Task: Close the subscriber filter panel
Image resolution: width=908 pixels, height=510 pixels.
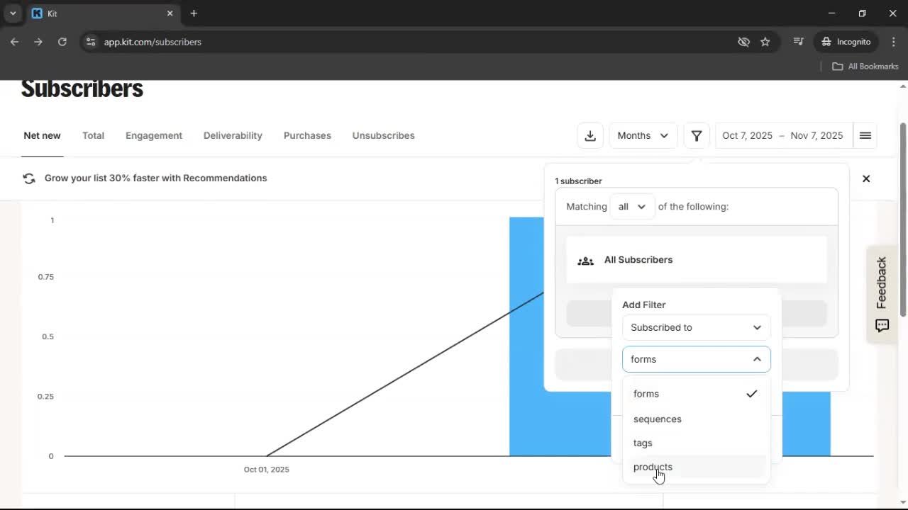Action: click(x=866, y=178)
